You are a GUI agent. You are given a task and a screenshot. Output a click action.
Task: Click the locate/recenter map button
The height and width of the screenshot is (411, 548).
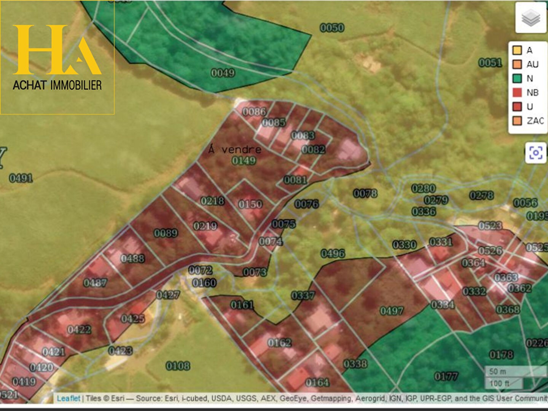(x=536, y=153)
